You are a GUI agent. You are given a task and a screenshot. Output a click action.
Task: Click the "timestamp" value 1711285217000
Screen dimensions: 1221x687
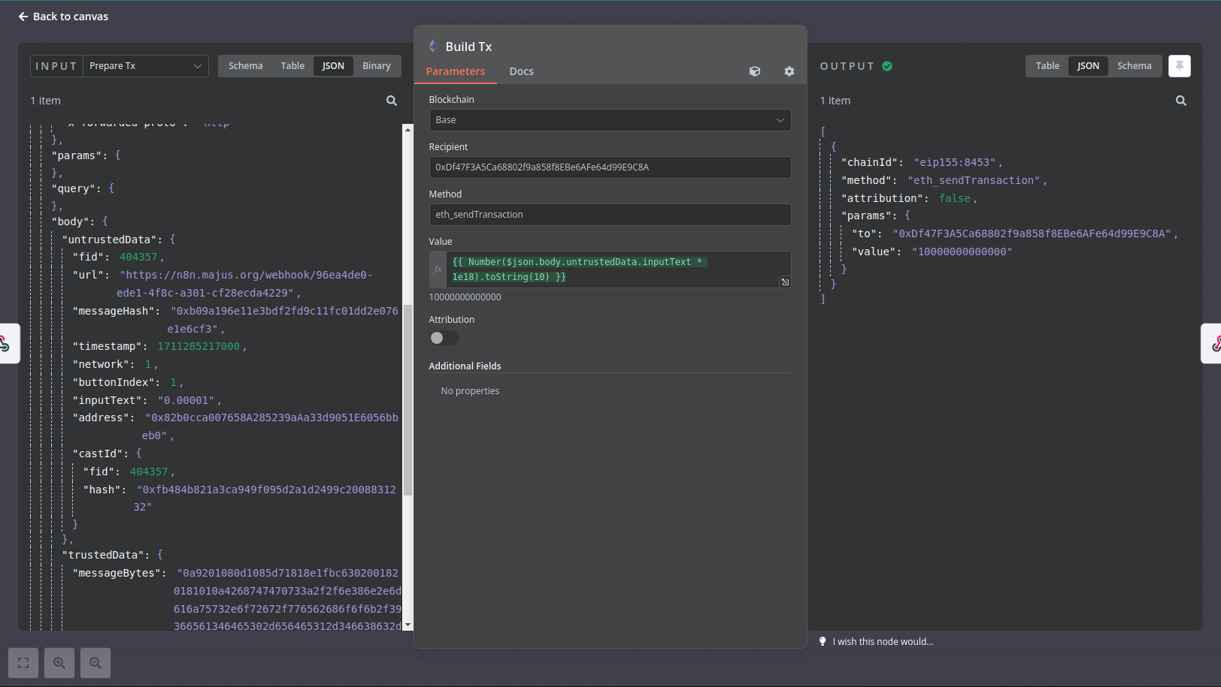[x=198, y=346]
